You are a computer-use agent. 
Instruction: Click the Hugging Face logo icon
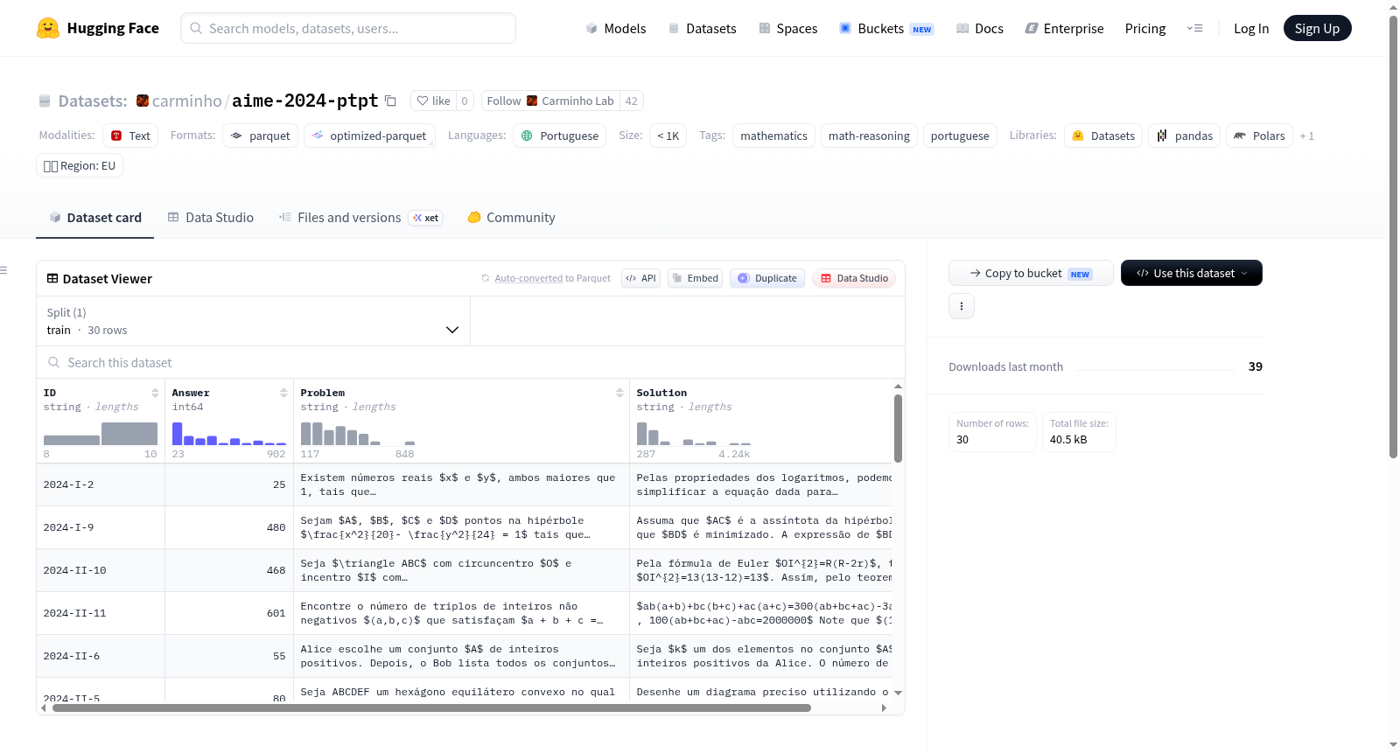(48, 28)
